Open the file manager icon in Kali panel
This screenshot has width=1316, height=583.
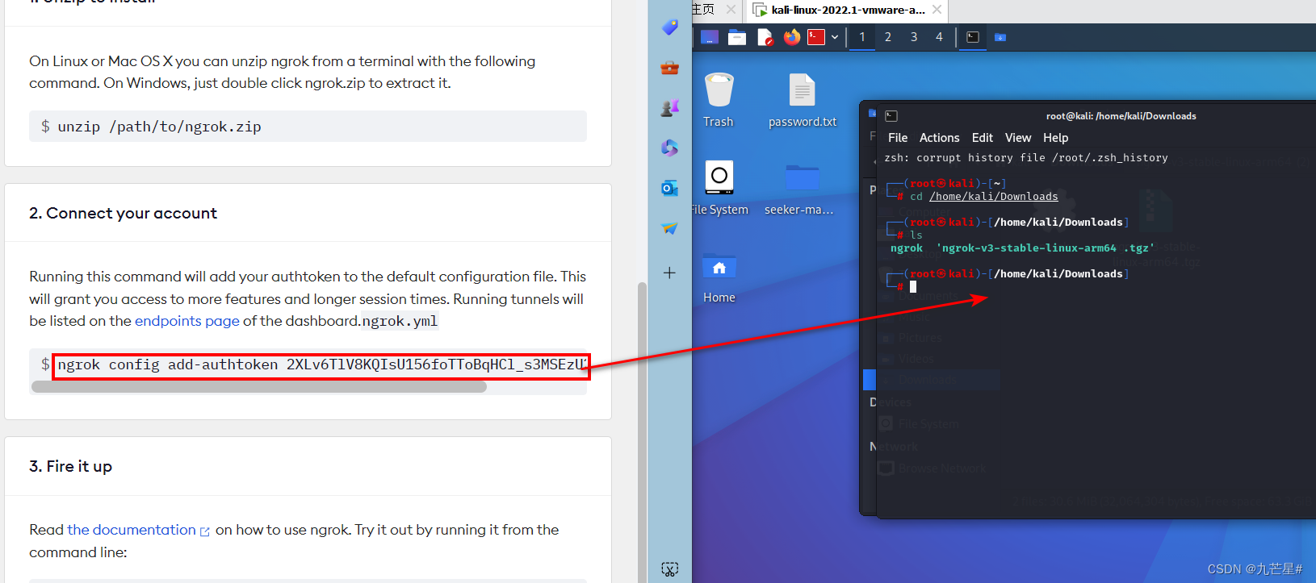click(x=737, y=37)
